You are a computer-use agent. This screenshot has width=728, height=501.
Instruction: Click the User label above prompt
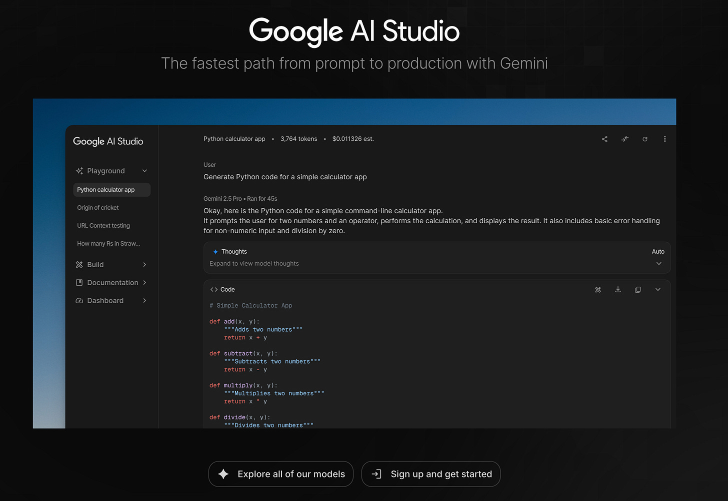coord(209,165)
